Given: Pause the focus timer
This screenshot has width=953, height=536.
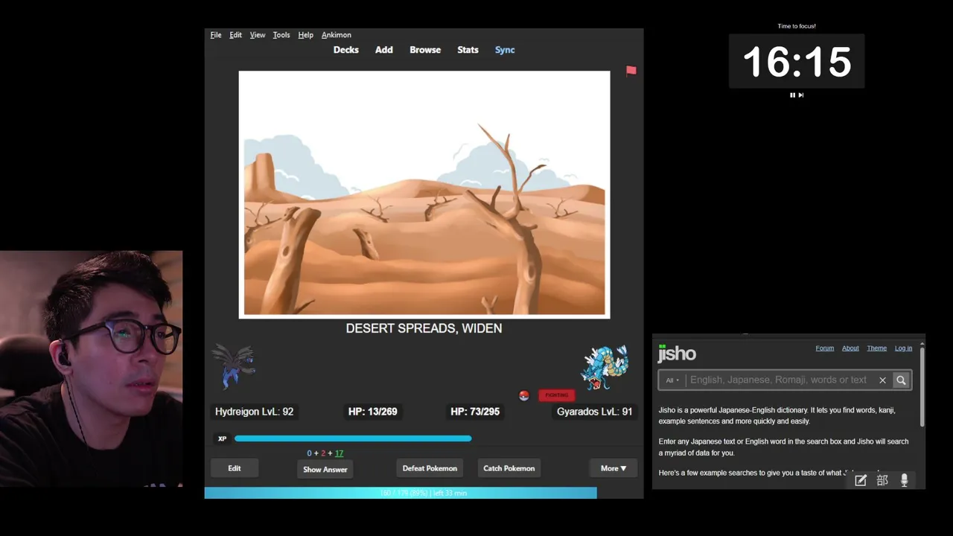Looking at the screenshot, I should click(792, 95).
